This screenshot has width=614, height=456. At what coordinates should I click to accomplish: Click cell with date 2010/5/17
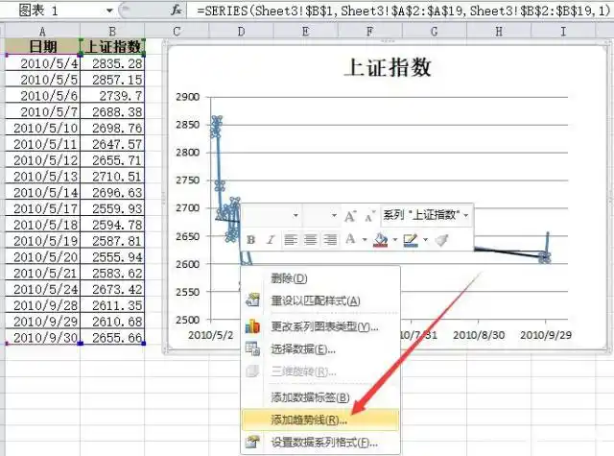pos(42,208)
